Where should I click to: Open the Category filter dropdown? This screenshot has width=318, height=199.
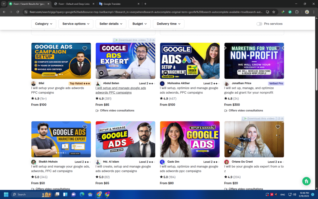[43, 24]
